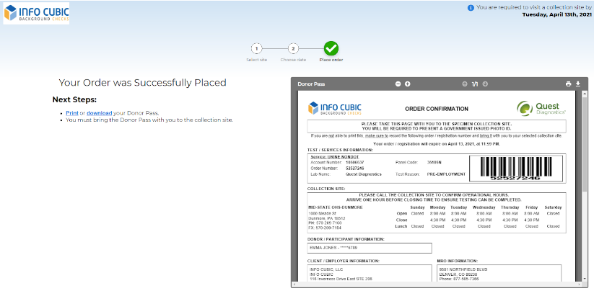
Task: Print the Donor Pass using printer icon
Action: [x=568, y=84]
